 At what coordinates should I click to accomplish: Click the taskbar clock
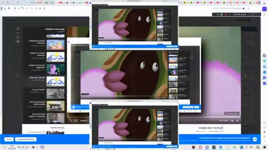12,147
